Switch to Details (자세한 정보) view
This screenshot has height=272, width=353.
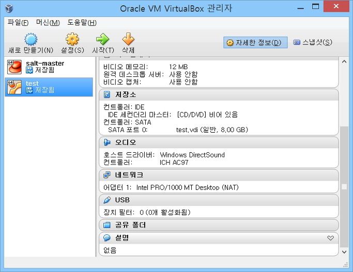(255, 42)
